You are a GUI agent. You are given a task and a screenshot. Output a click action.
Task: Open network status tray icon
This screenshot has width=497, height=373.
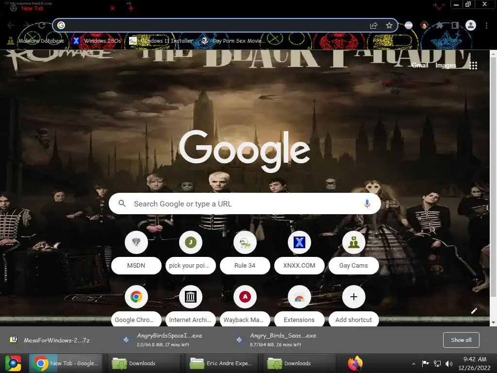[x=437, y=363]
